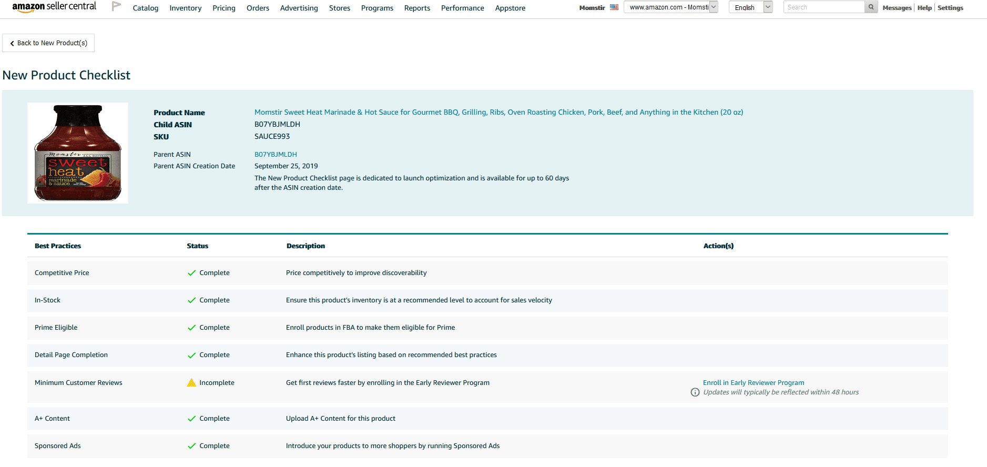This screenshot has height=467, width=987.
Task: Click the yellow warning icon for Incomplete
Action: [x=191, y=383]
